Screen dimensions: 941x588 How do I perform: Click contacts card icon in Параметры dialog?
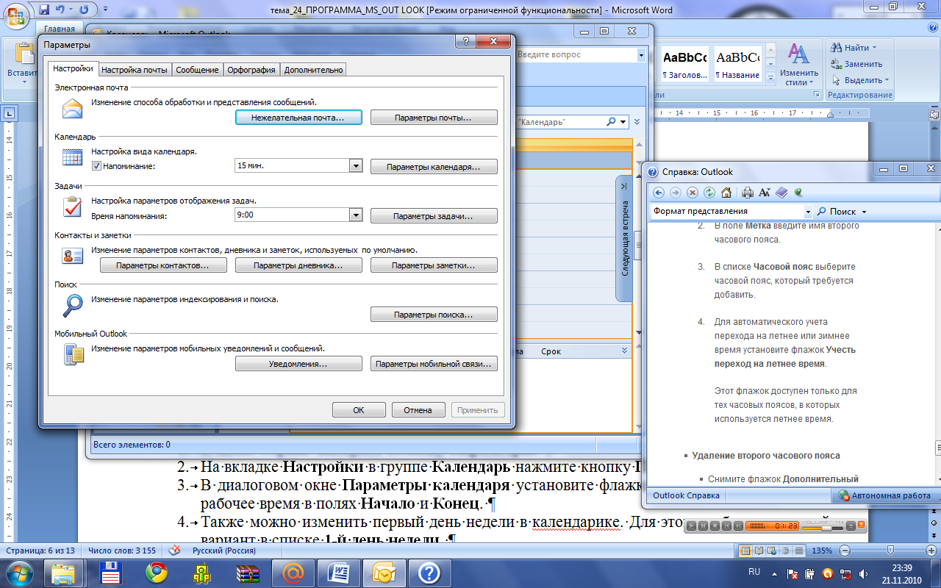[x=73, y=256]
